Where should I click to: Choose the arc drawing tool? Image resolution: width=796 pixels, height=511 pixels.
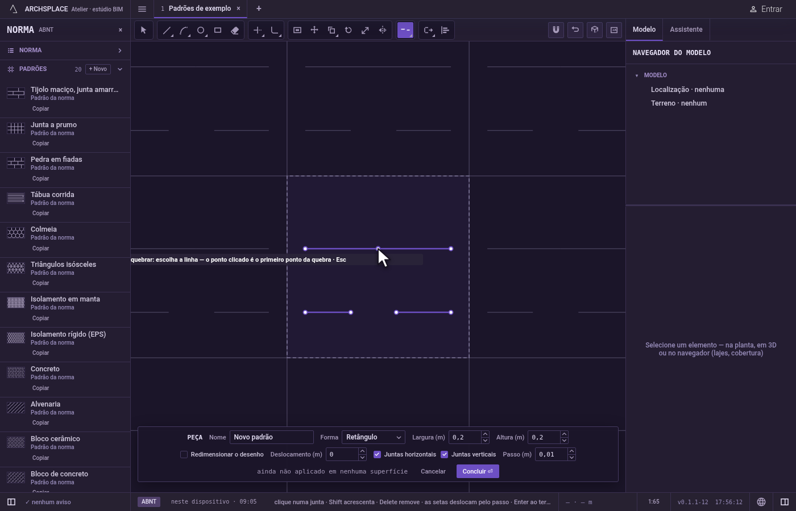(x=184, y=30)
